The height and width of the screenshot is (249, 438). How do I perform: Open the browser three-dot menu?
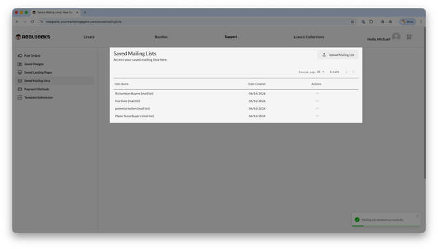pyautogui.click(x=421, y=22)
